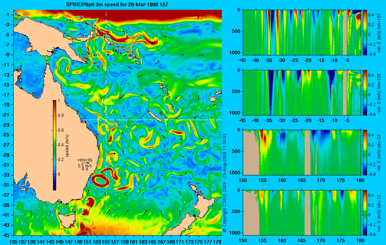Click the speed colorbar inside the main map
386x245 pixels.
pyautogui.click(x=54, y=145)
